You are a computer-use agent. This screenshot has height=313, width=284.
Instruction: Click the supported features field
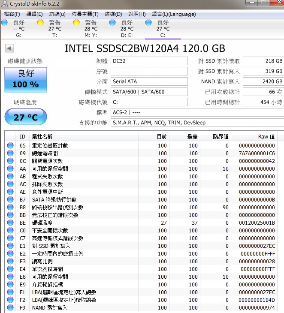[197, 123]
